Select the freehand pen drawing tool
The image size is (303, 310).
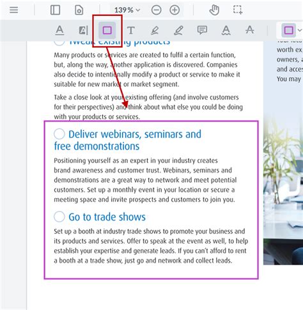tap(178, 30)
